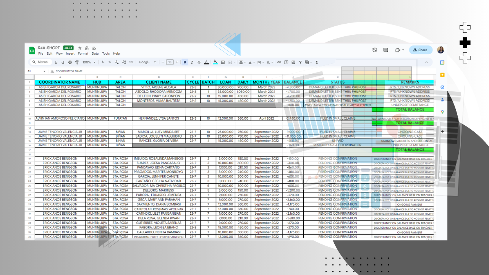Click the .XLSX file format badge

click(x=68, y=48)
